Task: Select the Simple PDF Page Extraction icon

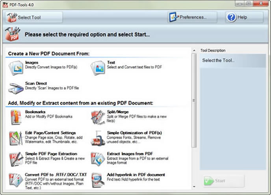Action: [x=16, y=159]
